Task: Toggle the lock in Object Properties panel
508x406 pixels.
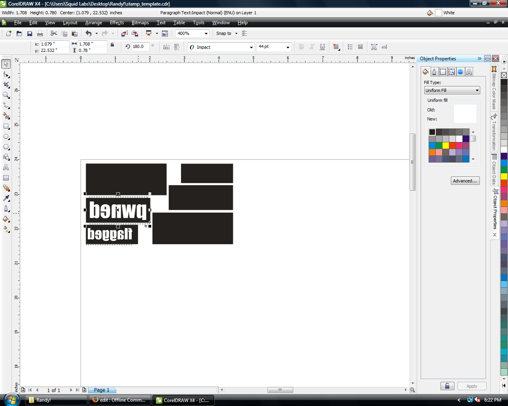Action: 447,386
